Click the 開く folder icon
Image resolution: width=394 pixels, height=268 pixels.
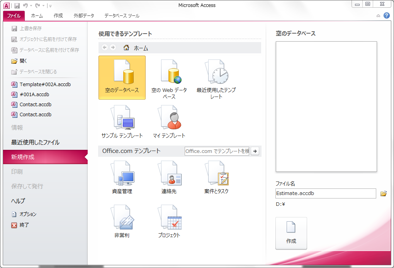14,61
